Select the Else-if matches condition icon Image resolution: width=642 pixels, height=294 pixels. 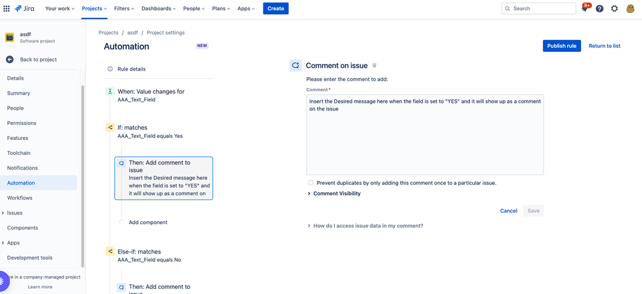[x=110, y=252]
